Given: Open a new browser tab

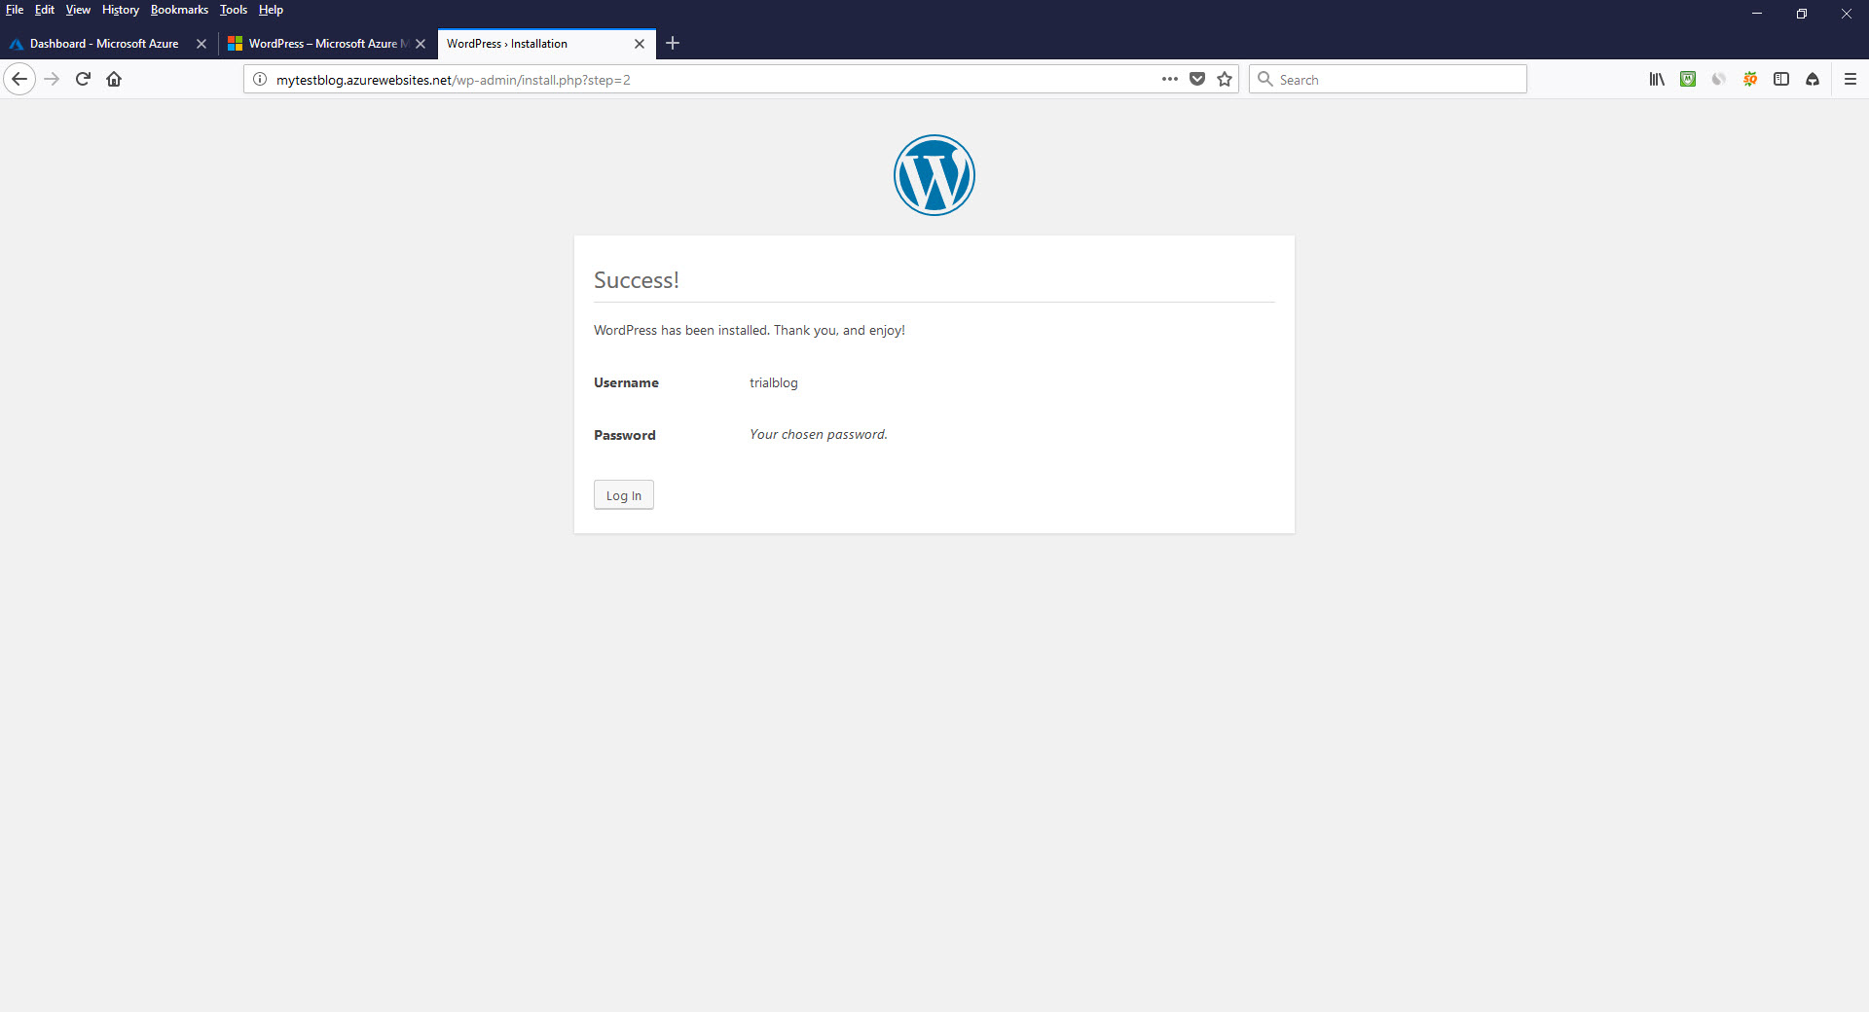Looking at the screenshot, I should pyautogui.click(x=673, y=44).
